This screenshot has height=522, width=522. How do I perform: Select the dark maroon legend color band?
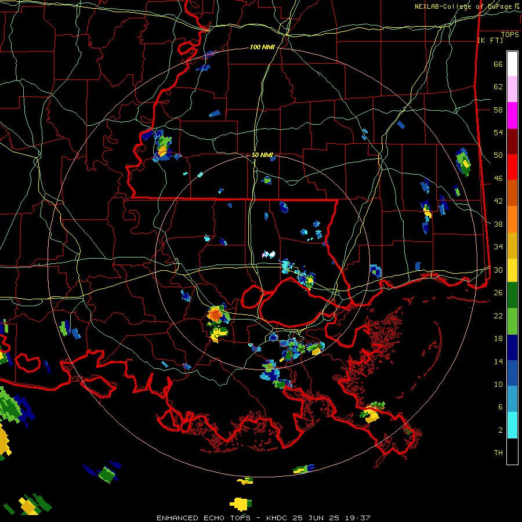(x=512, y=141)
